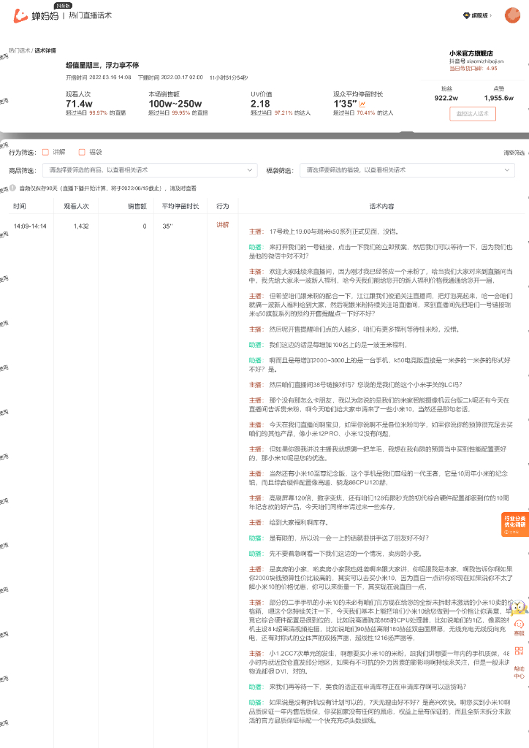This screenshot has width=529, height=748.
Task: Click the 小米官方旗舰店 store name
Action: click(x=471, y=53)
